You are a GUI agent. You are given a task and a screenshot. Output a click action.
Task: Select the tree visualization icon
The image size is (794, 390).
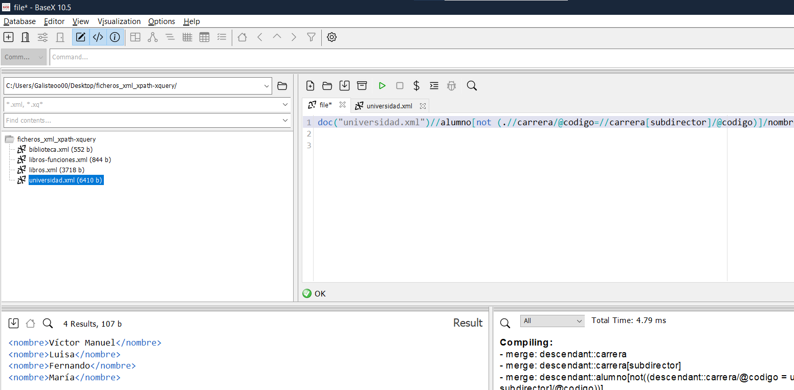tap(152, 37)
